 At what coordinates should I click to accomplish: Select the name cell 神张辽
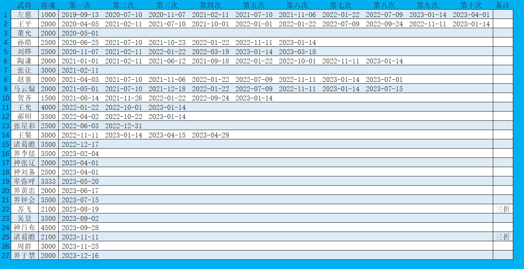pos(25,163)
